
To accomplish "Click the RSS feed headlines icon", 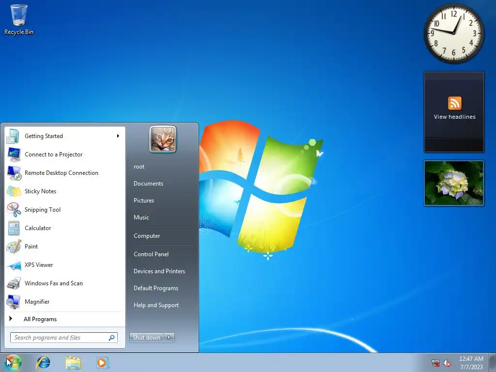I will [454, 103].
